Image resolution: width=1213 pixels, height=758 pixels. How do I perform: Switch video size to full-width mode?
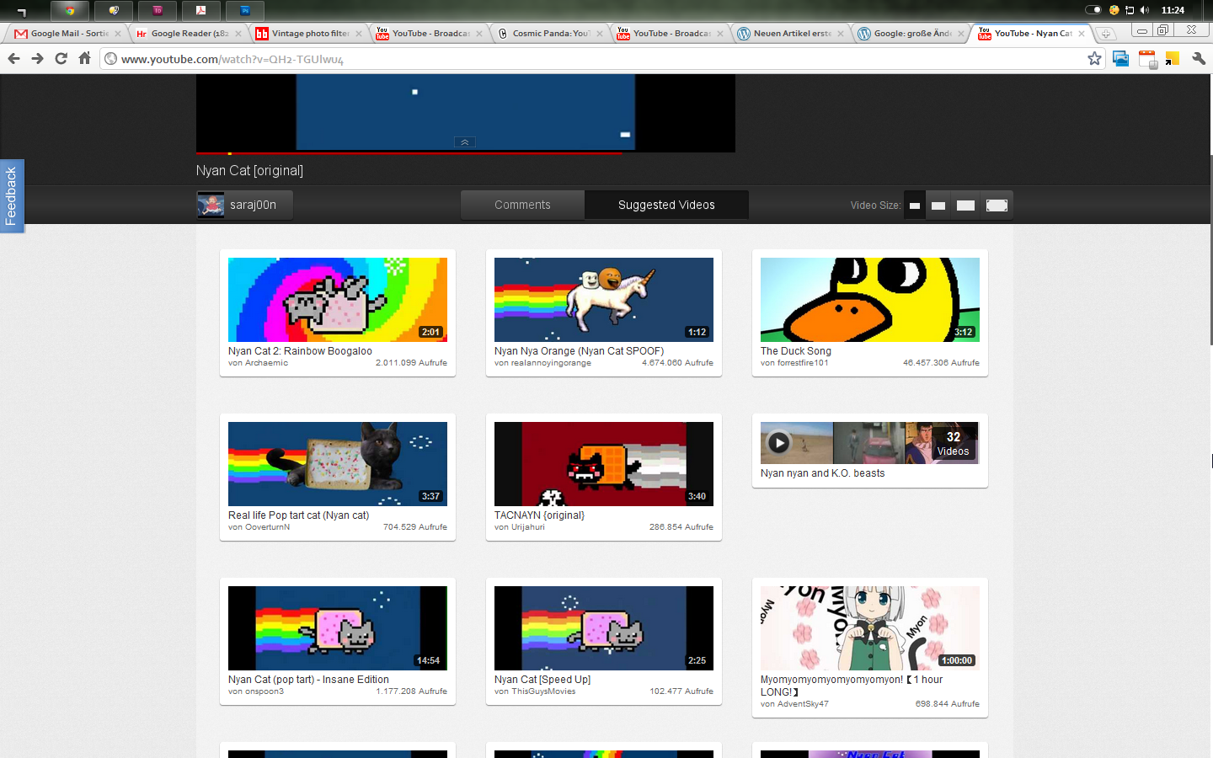click(x=997, y=206)
